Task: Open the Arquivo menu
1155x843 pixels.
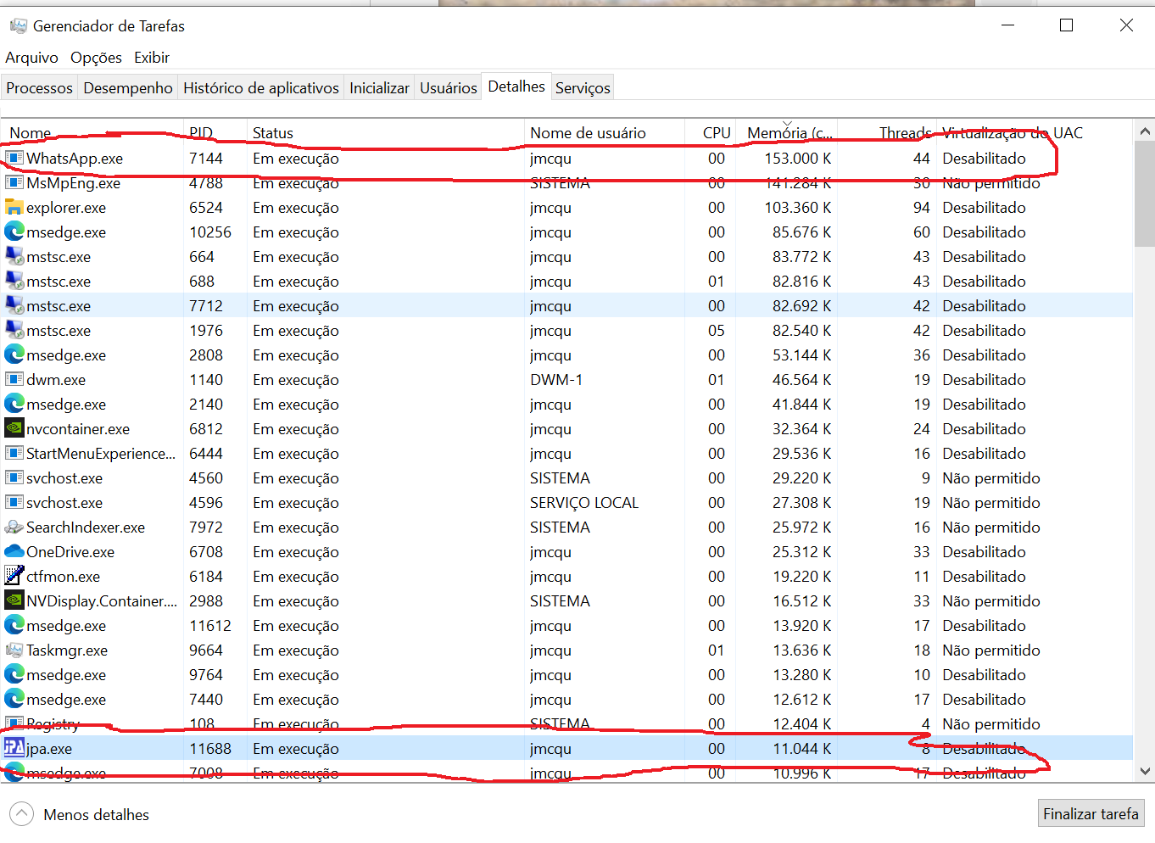Action: 31,58
